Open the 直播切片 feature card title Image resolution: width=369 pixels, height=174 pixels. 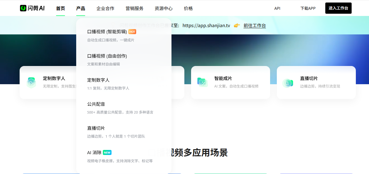click(309, 78)
